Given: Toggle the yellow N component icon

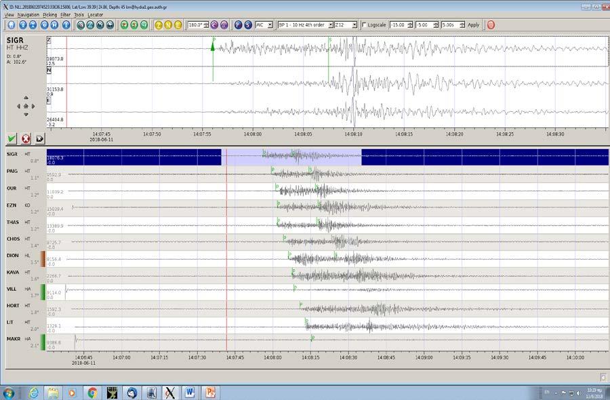Looking at the screenshot, I should coord(168,25).
